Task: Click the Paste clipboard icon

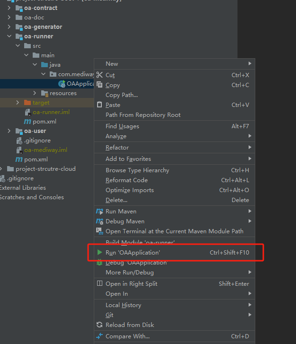Action: click(99, 105)
